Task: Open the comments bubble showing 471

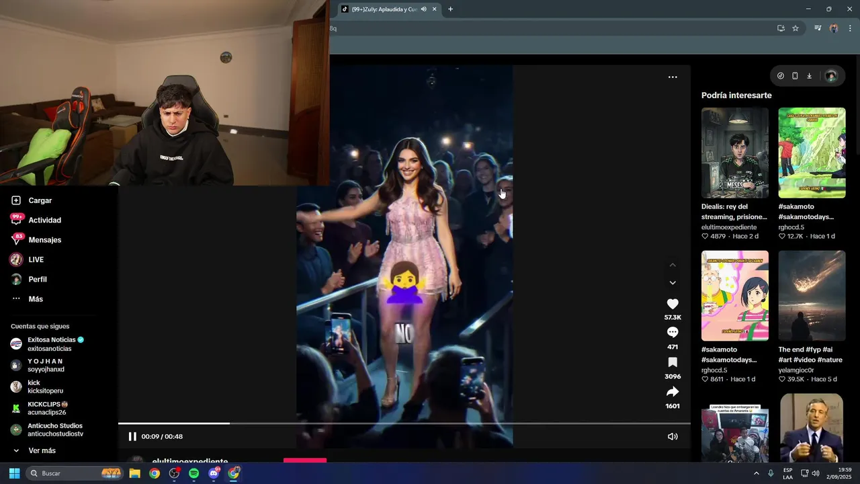Action: click(673, 332)
